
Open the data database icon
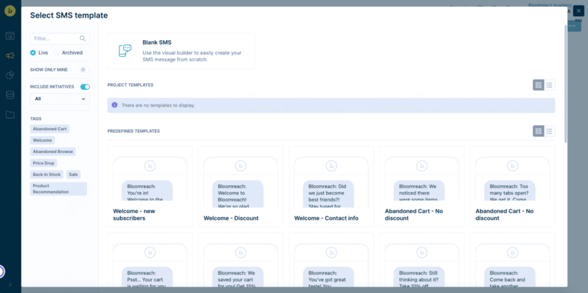tap(10, 95)
